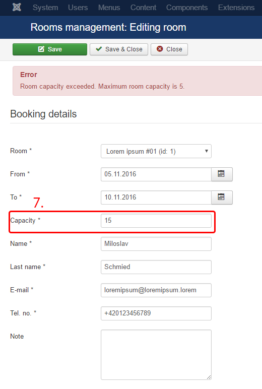Click into the Capacity input field

click(x=156, y=221)
